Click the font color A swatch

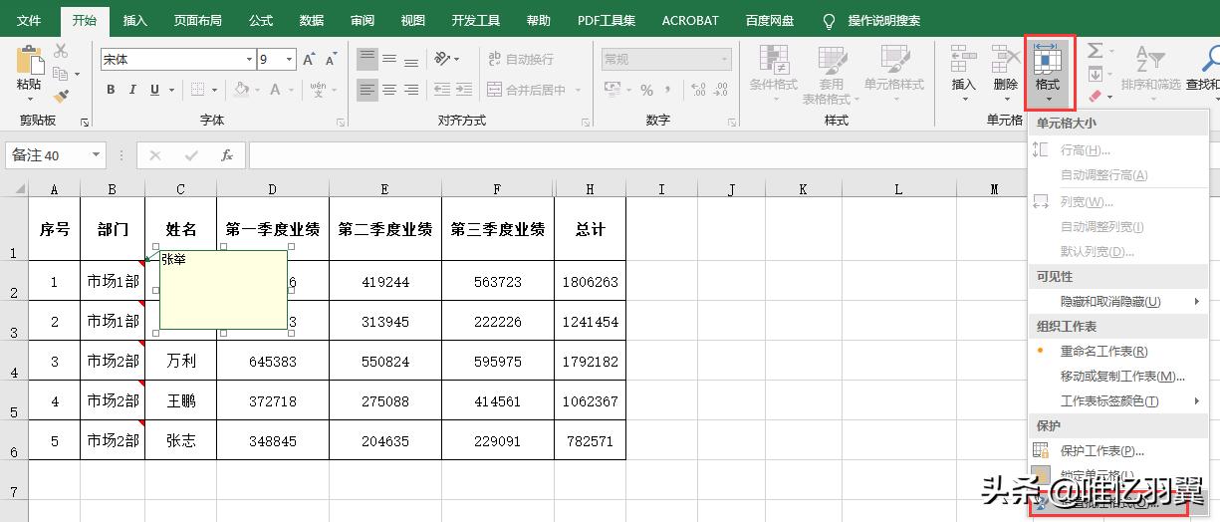[x=273, y=90]
